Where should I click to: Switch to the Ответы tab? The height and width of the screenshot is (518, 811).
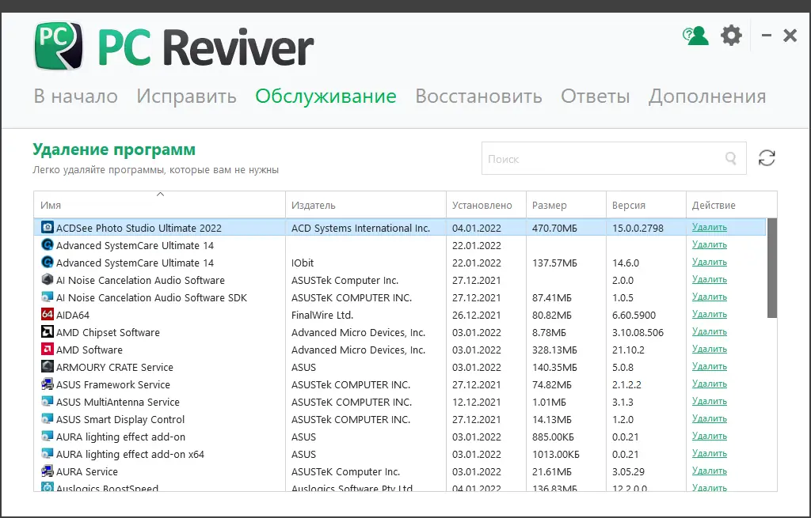(595, 96)
